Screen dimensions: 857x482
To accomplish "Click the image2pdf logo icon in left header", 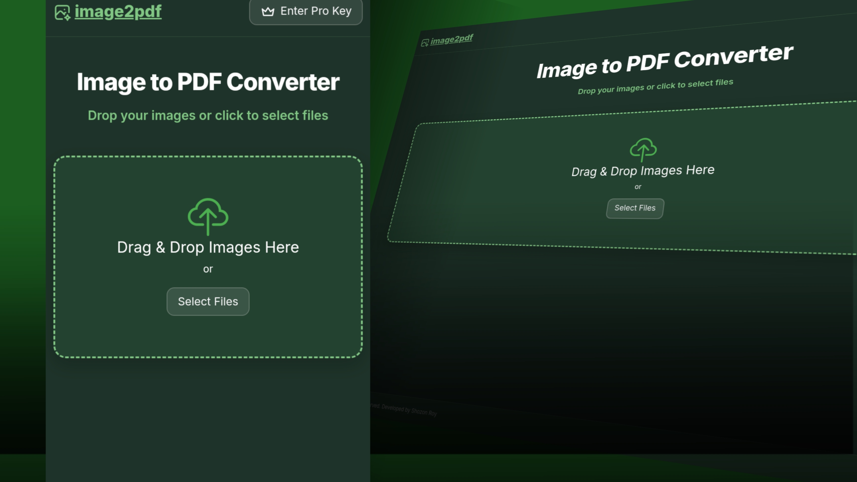I will (62, 13).
